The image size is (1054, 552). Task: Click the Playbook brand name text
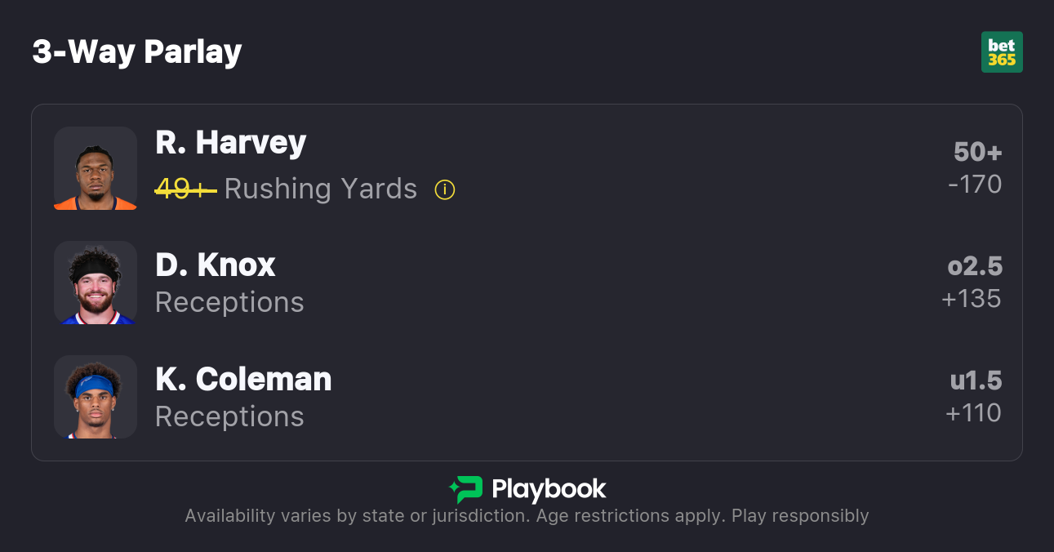point(549,490)
